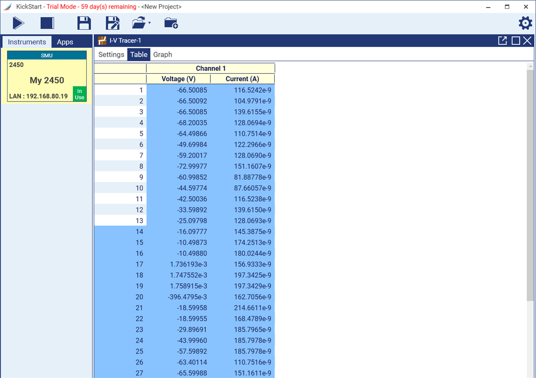The height and width of the screenshot is (378, 536).
Task: Open the Settings tab of I-V Tracer
Action: coord(111,55)
